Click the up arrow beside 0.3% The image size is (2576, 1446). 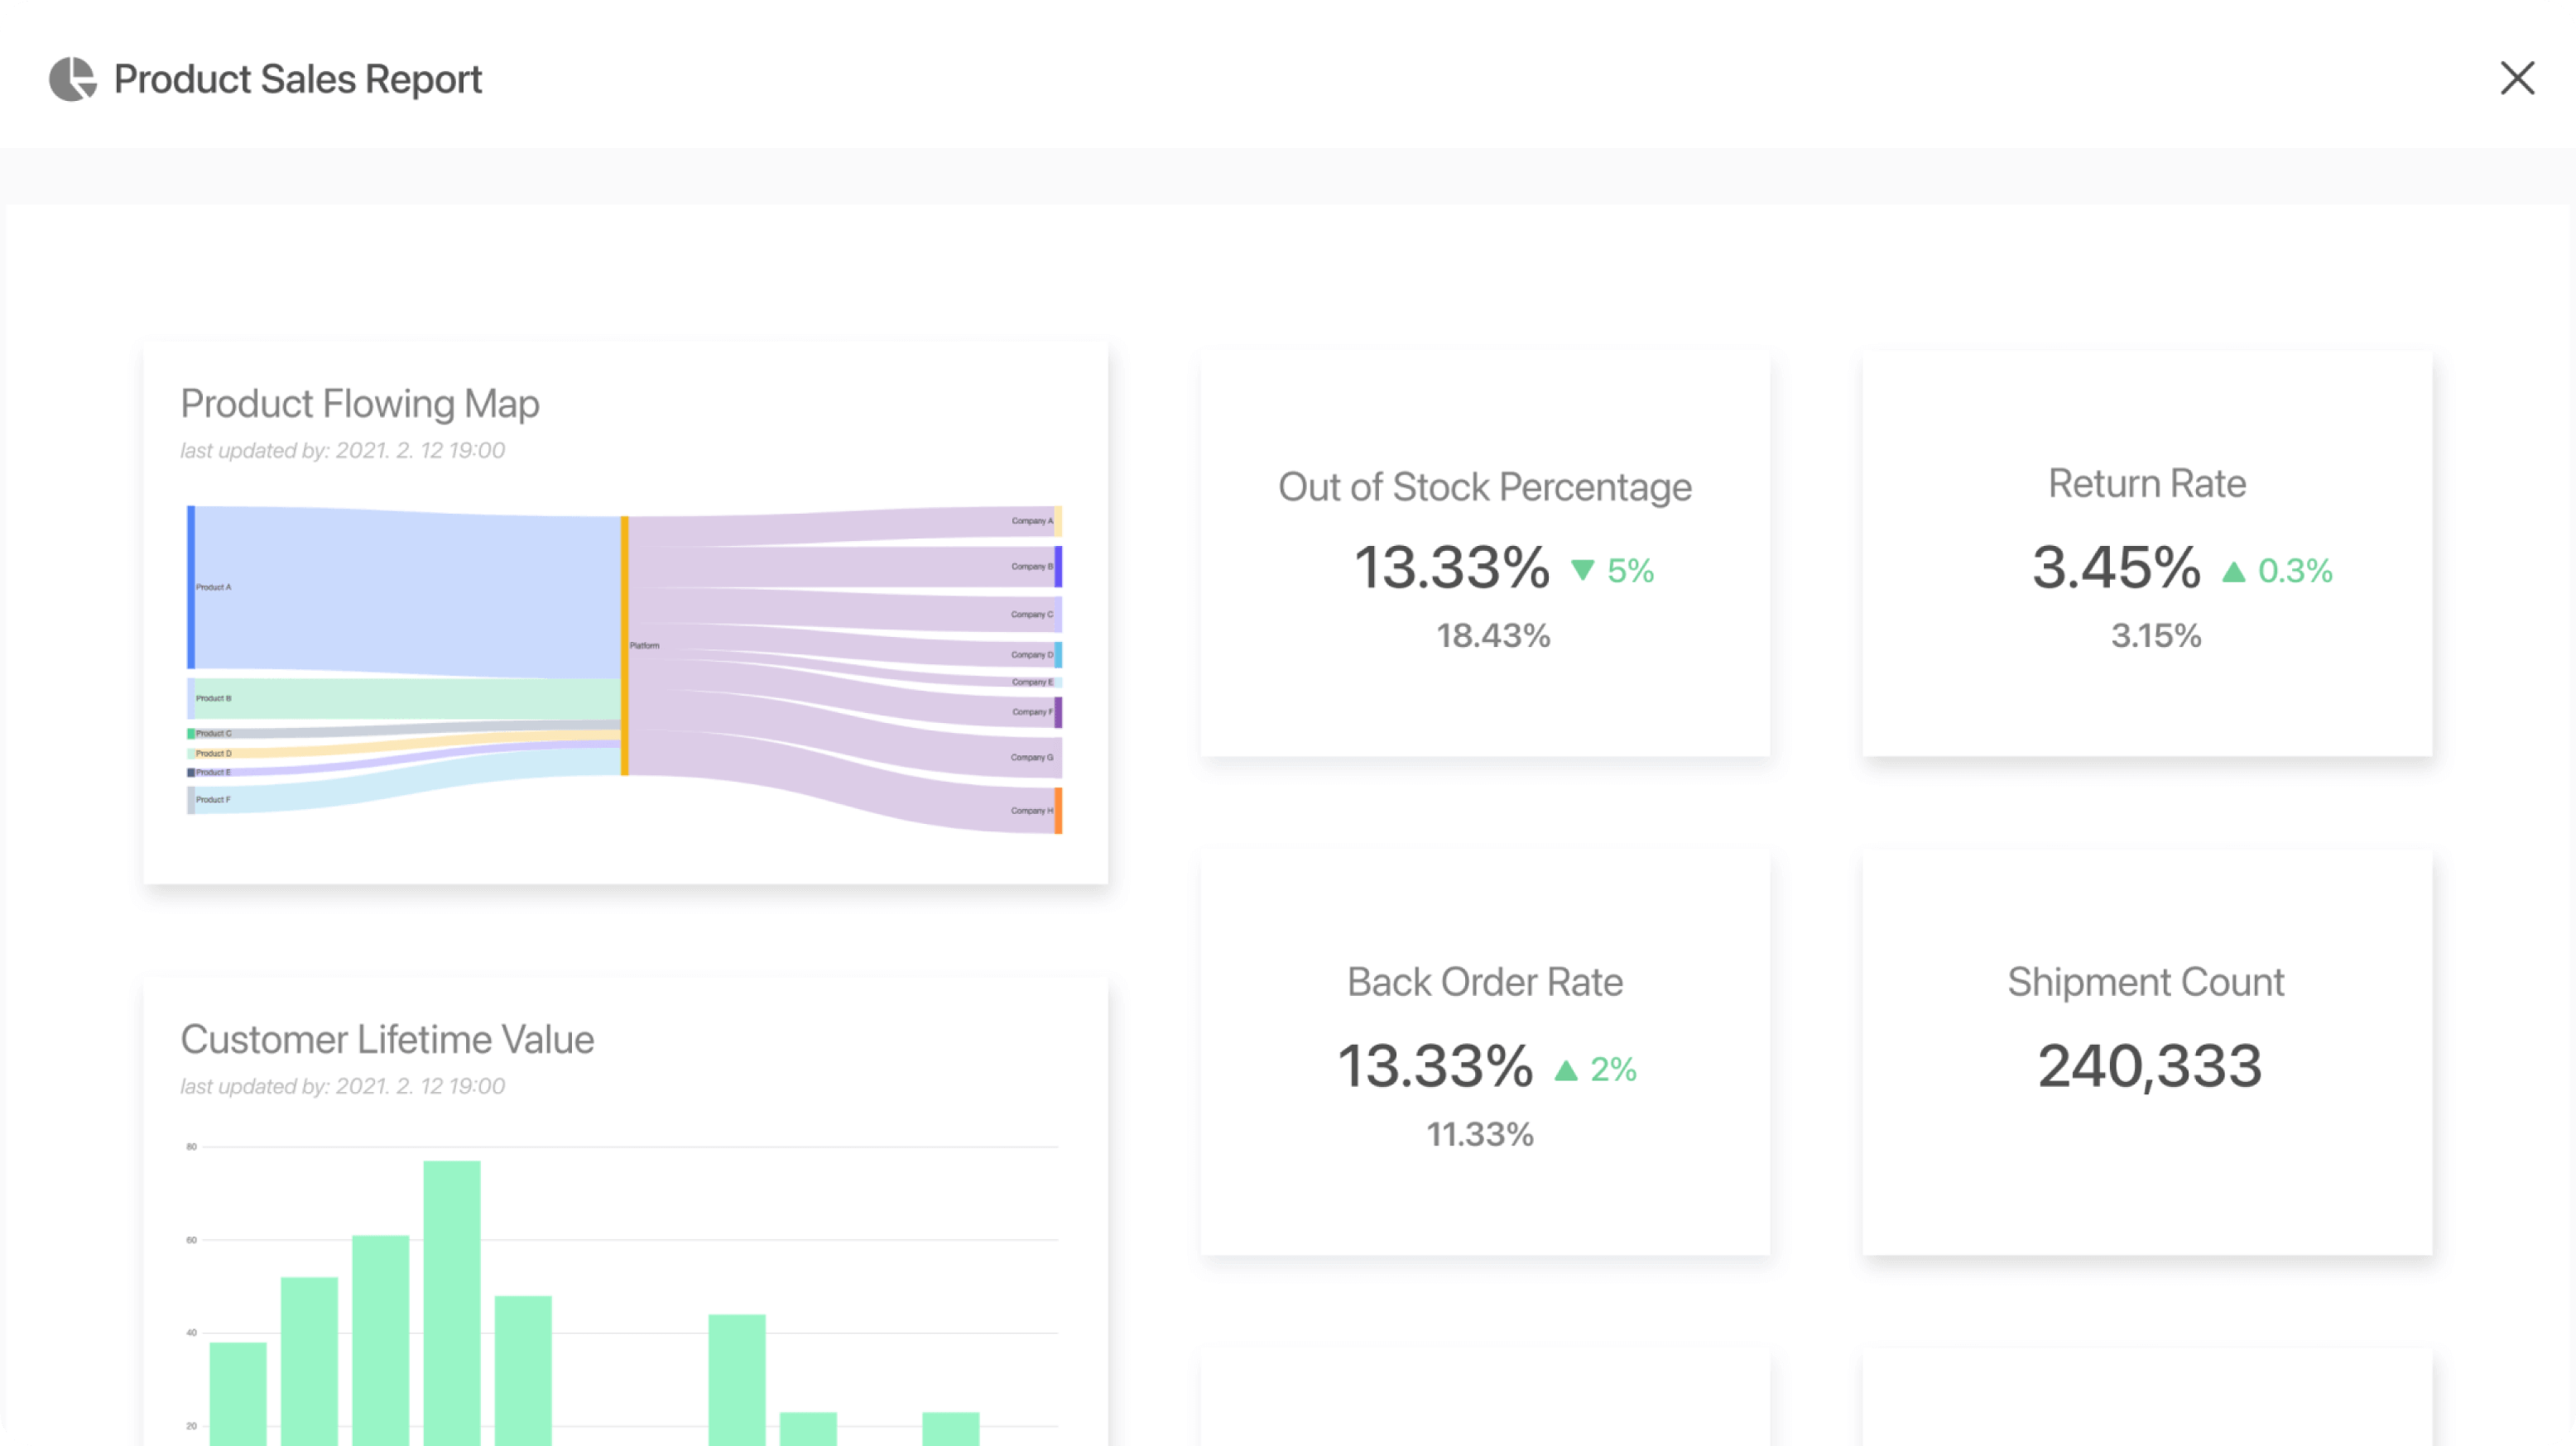2233,572
